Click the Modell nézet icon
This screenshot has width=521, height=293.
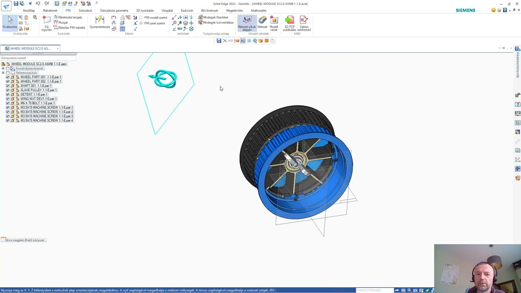[274, 24]
